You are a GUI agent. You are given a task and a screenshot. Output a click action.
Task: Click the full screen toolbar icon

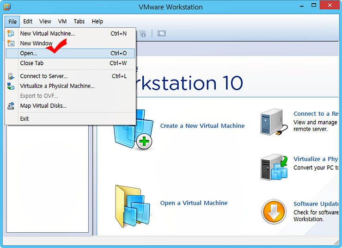tap(161, 33)
